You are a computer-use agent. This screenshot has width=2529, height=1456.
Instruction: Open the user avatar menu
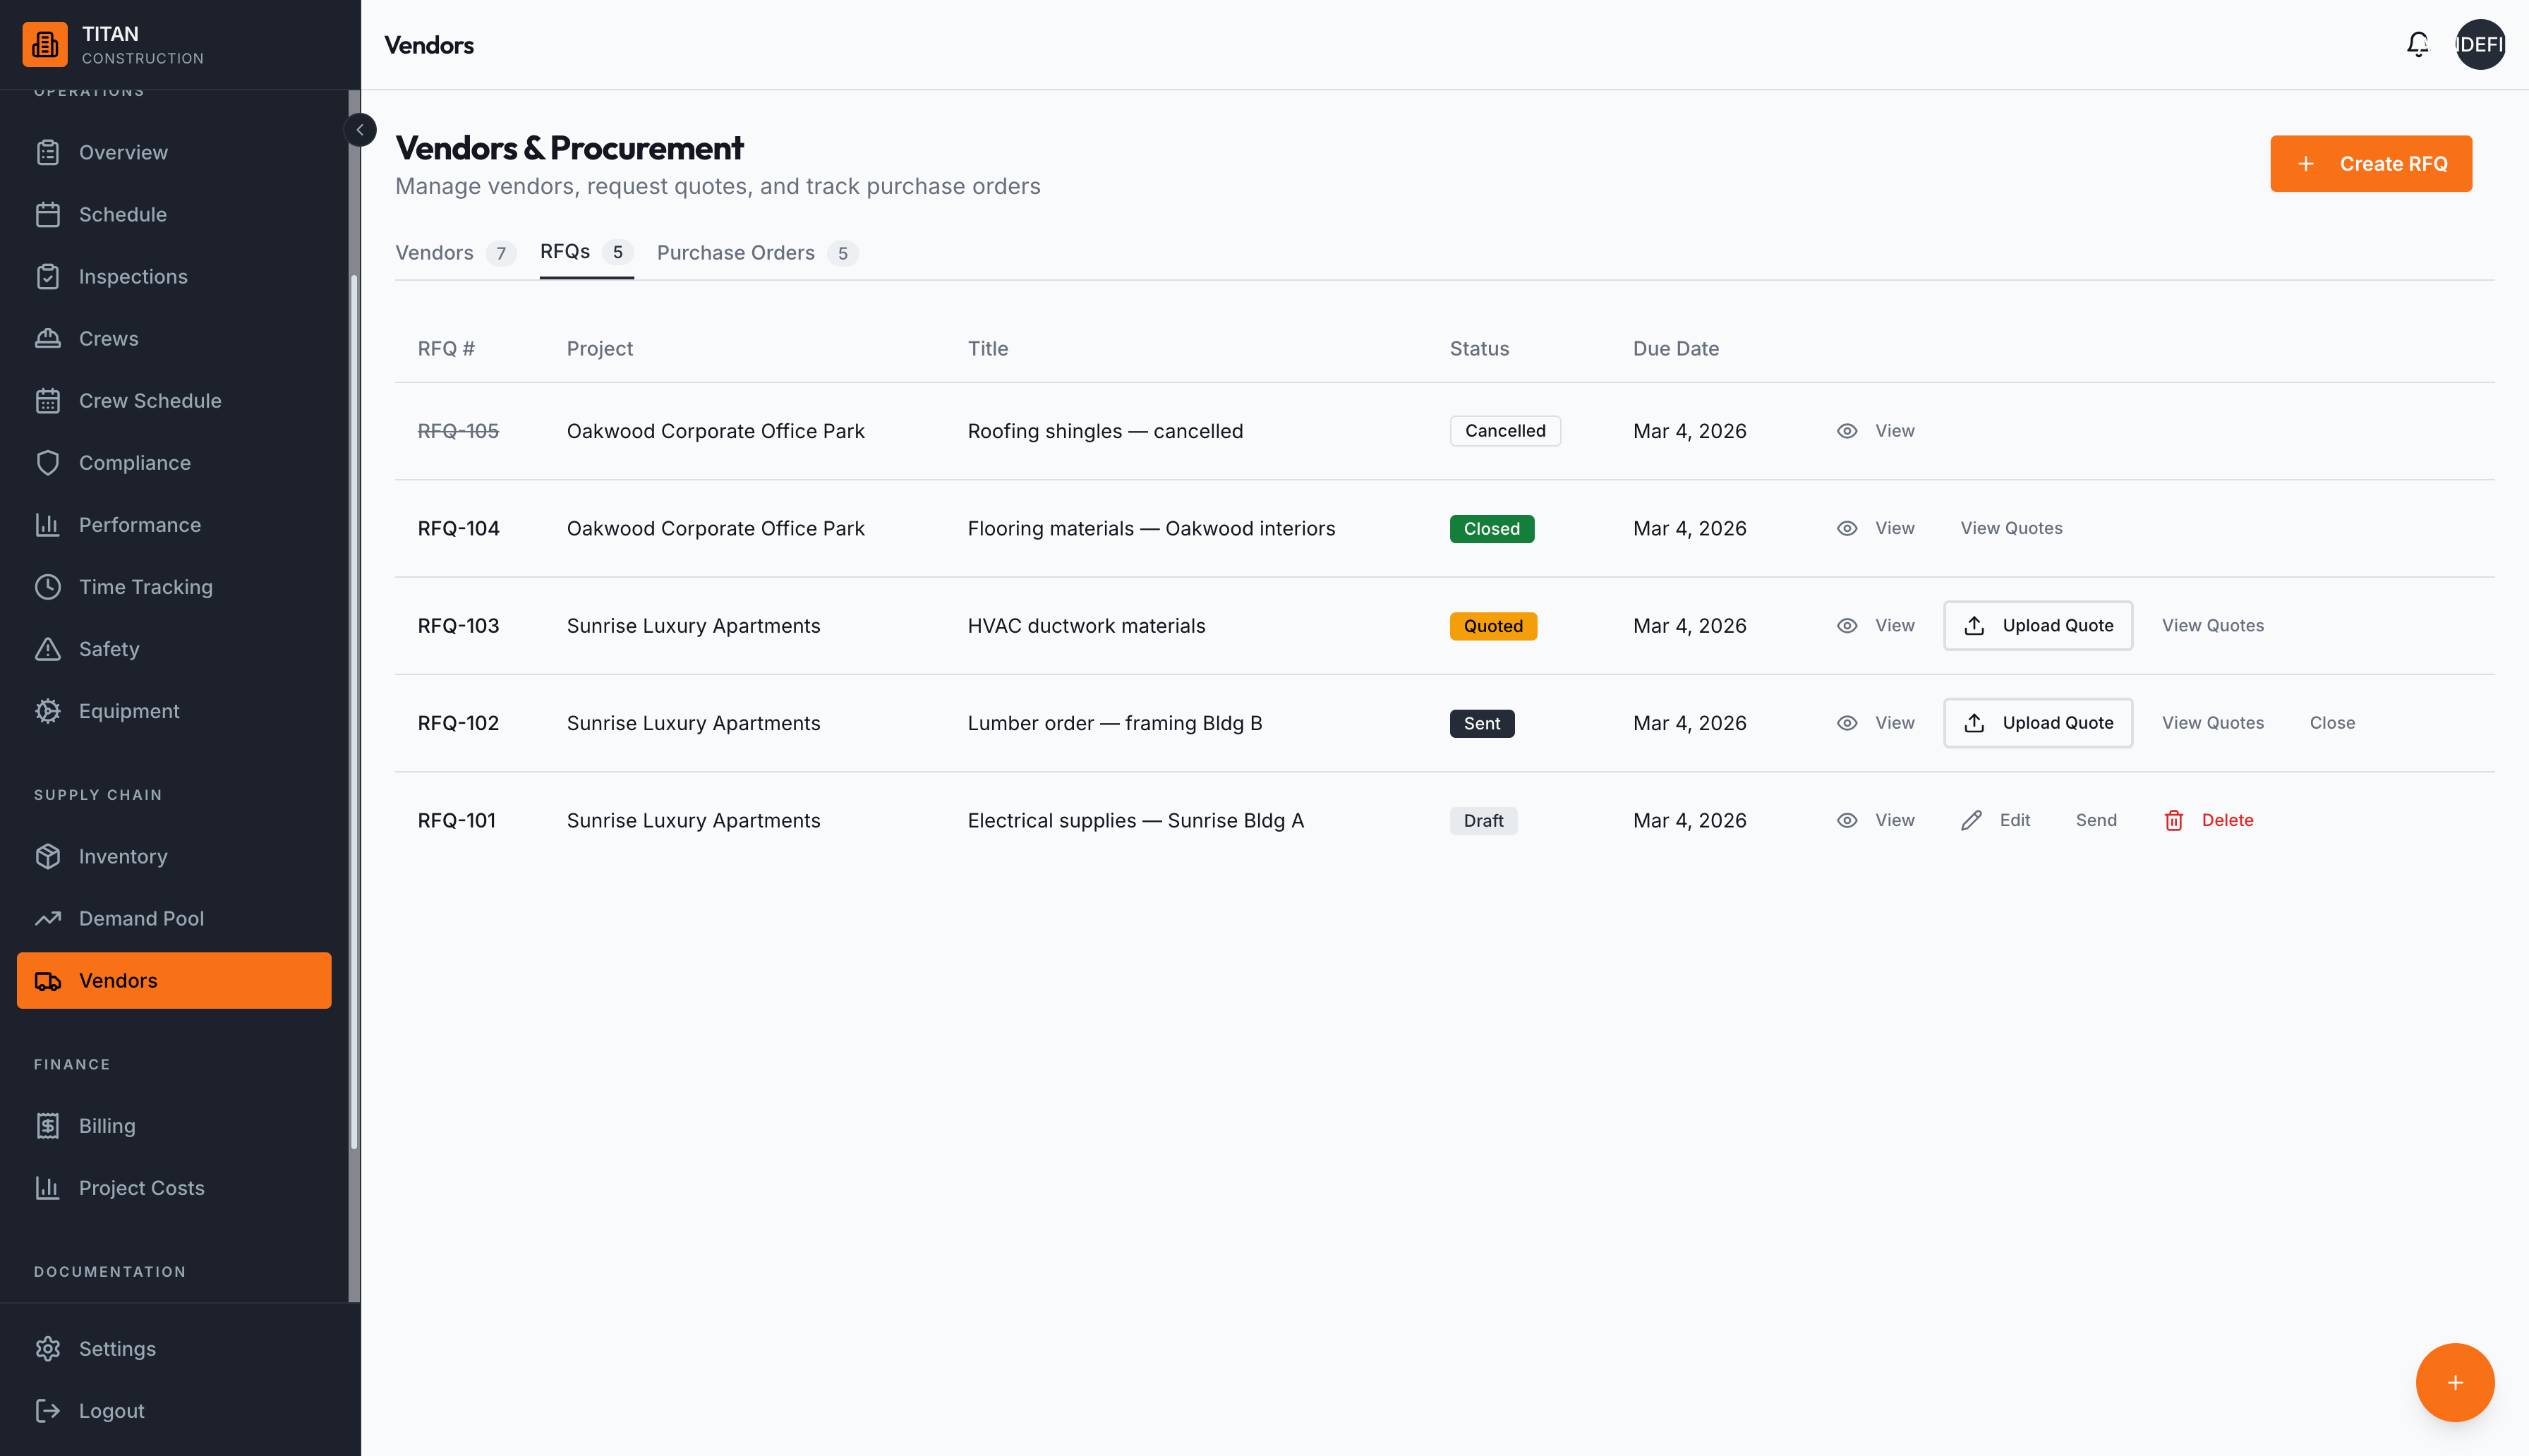[2479, 45]
